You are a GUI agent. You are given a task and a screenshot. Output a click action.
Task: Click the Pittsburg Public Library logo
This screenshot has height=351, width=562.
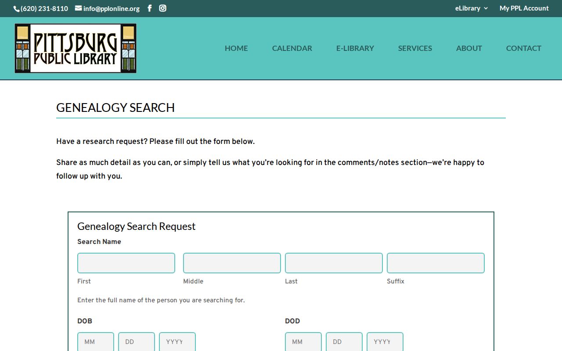point(76,48)
